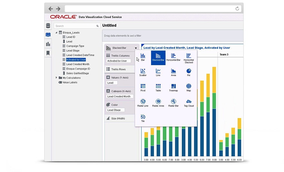Click the Untitled project title

click(109, 25)
